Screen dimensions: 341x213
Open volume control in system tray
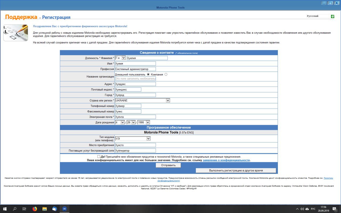[x=302, y=209]
